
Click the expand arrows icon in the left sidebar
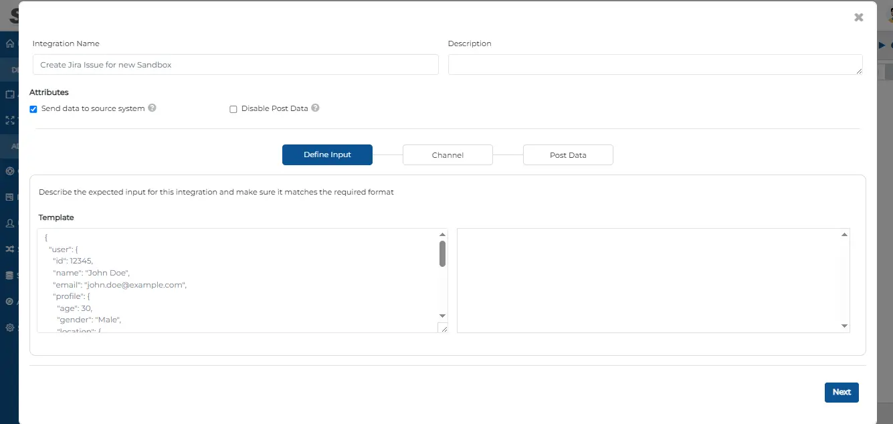(x=9, y=120)
